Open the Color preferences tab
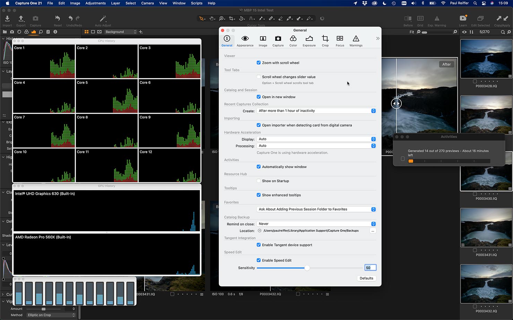The height and width of the screenshot is (320, 513). tap(293, 41)
